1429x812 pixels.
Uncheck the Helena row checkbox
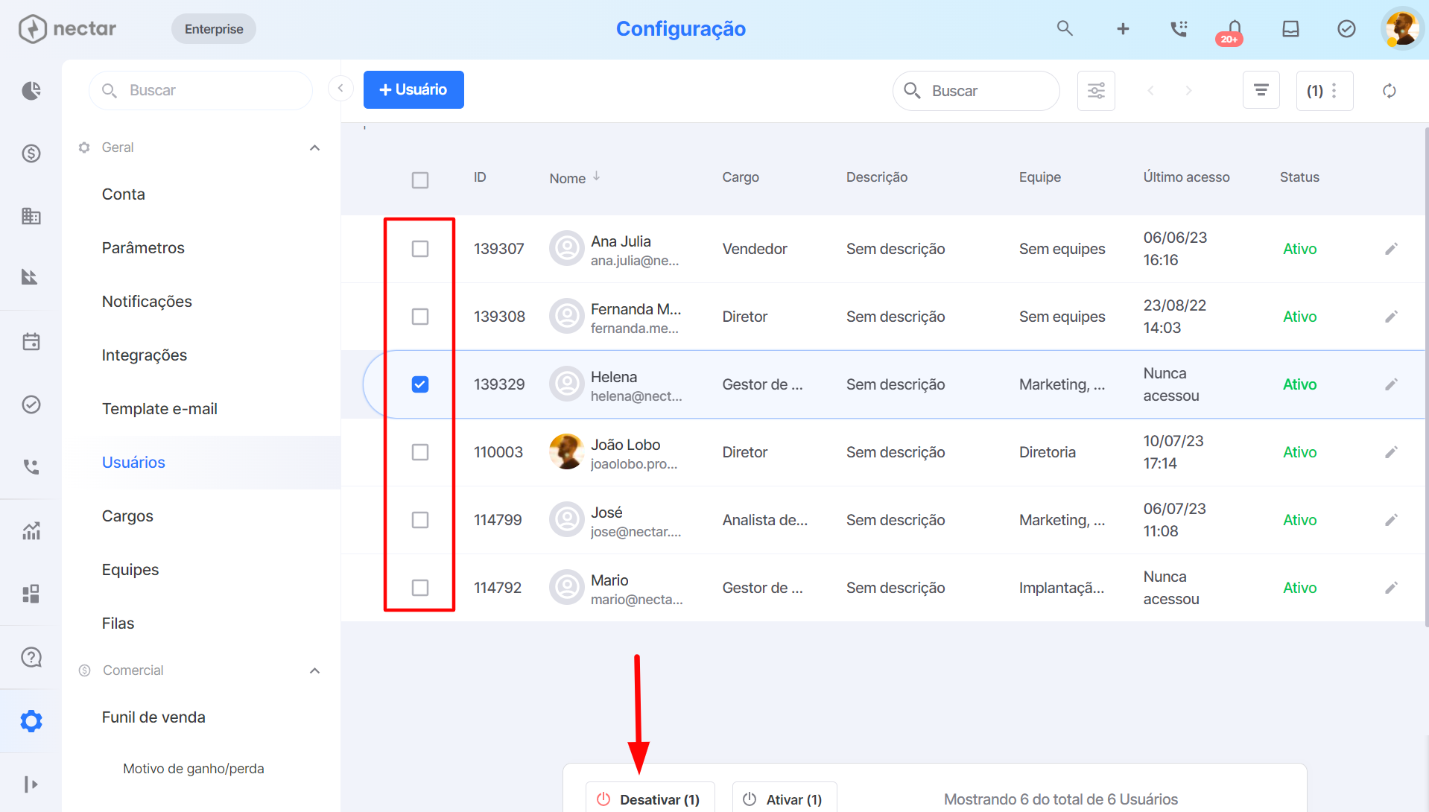(420, 384)
